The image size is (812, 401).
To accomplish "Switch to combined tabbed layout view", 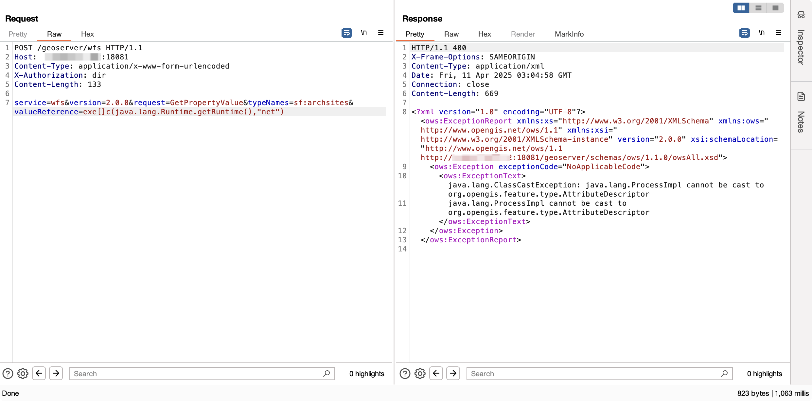I will click(775, 8).
